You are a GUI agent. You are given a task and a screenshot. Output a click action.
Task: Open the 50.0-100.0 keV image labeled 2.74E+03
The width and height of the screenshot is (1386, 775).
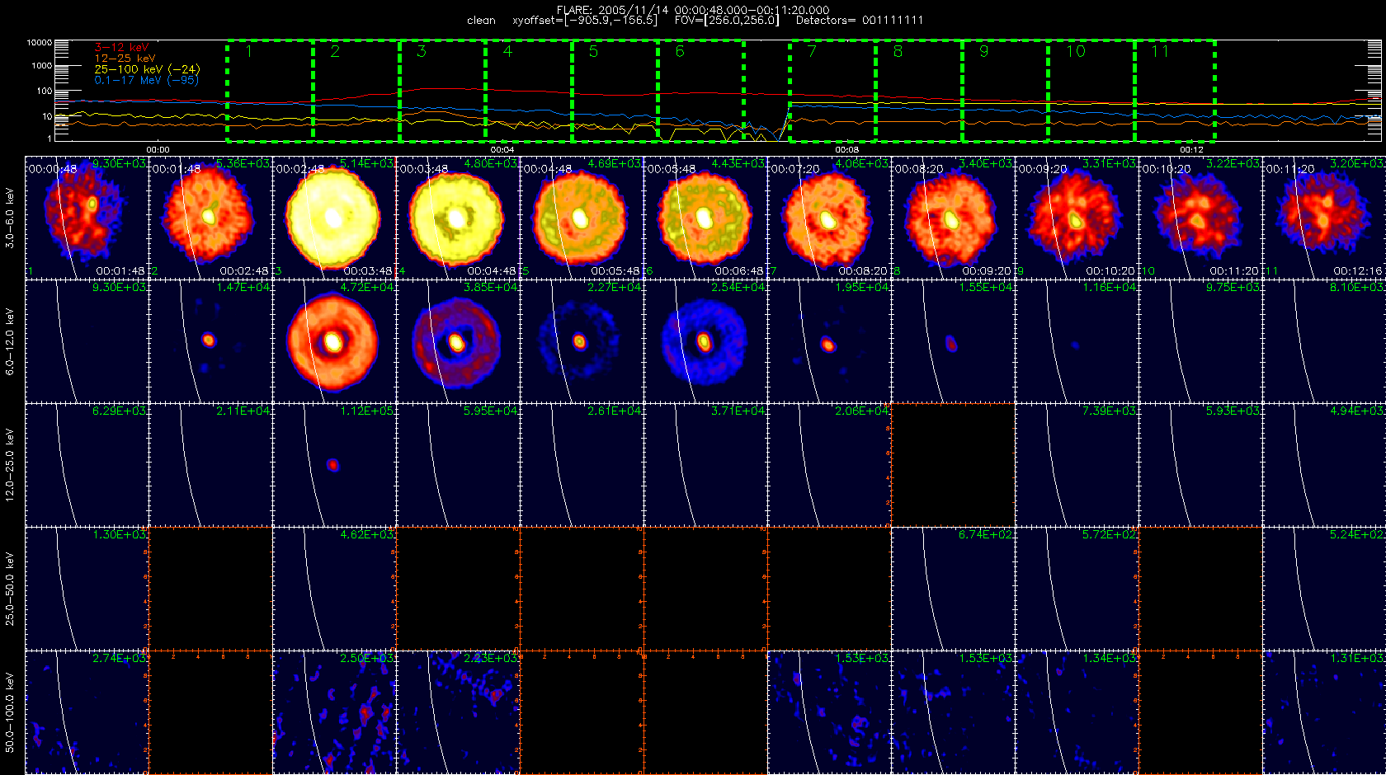point(87,712)
